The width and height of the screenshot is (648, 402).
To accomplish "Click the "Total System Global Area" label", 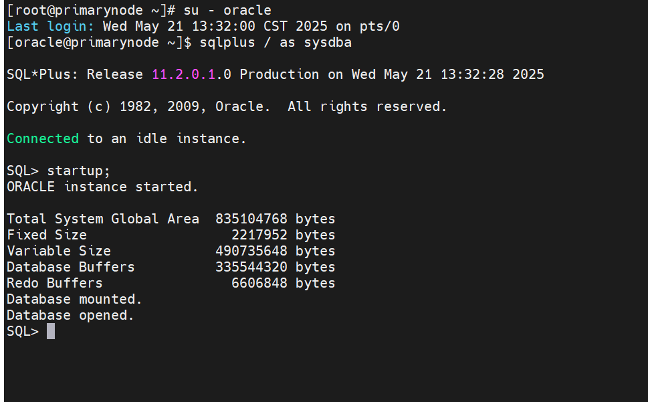I will pos(103,219).
